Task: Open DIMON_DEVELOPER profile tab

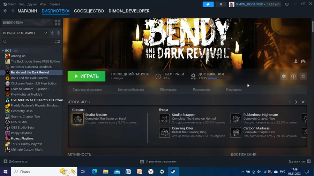Action: pos(129,11)
